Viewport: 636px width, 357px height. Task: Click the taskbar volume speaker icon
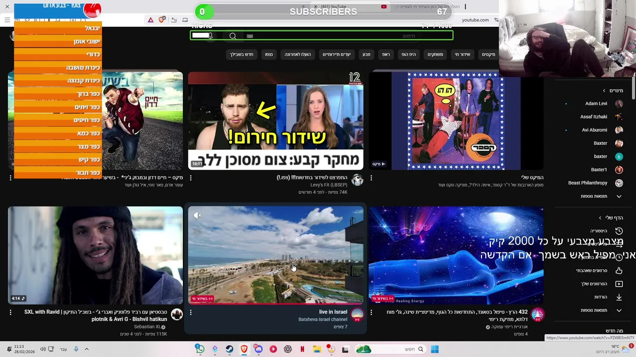[43, 349]
